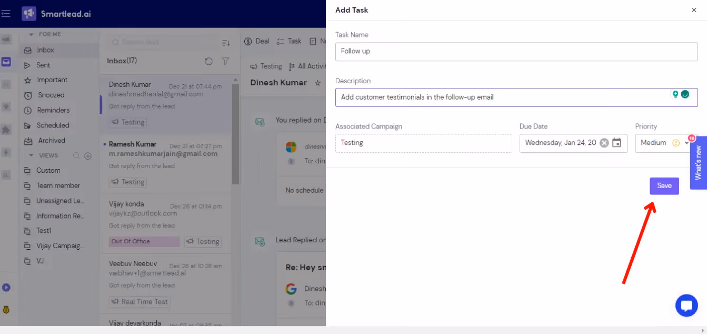Toggle the hamburger menu icon
The width and height of the screenshot is (707, 334).
tap(6, 14)
